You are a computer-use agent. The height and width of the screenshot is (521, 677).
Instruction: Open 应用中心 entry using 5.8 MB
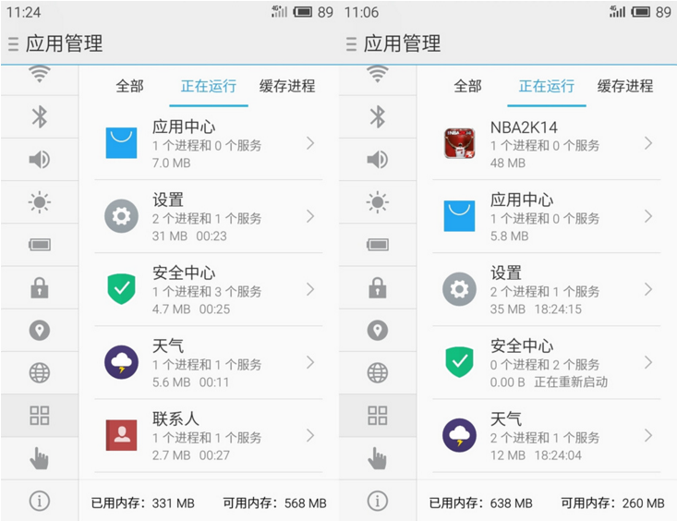[545, 216]
